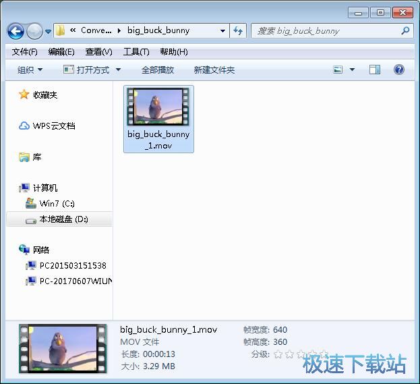Click details pane filename big_buck_bunny_1.mov
The height and width of the screenshot is (384, 420).
[169, 329]
